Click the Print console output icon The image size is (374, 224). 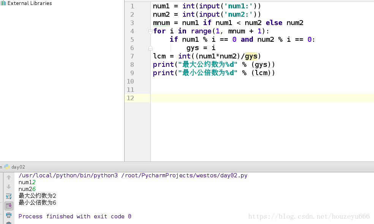[9, 215]
